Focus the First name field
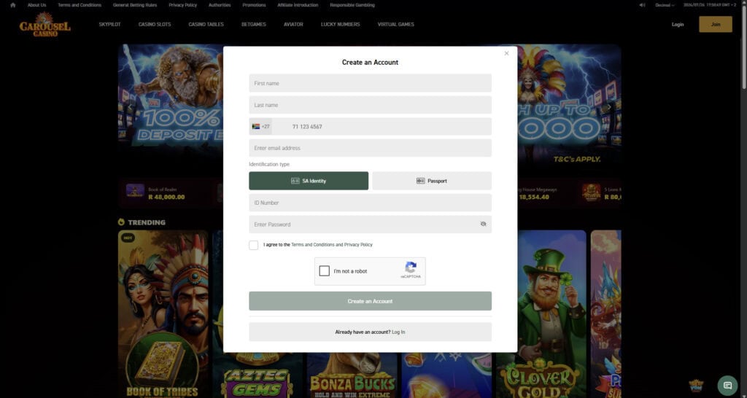This screenshot has width=747, height=398. coord(370,83)
